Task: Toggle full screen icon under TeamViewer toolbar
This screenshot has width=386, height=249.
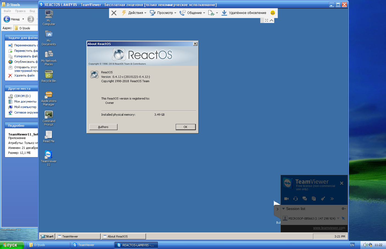Action: pyautogui.click(x=267, y=20)
